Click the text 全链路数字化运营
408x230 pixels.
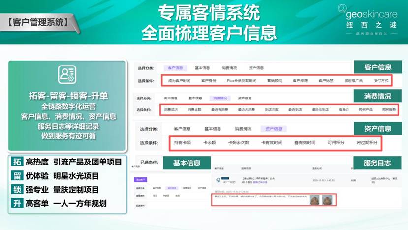[x=68, y=106]
